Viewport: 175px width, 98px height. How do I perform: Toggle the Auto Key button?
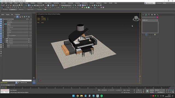[x=152, y=90]
